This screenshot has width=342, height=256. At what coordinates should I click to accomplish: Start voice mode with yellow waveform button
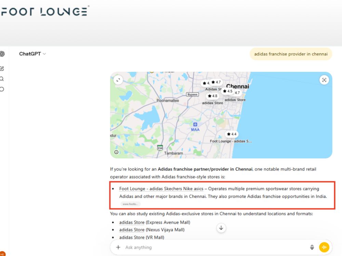tap(324, 247)
